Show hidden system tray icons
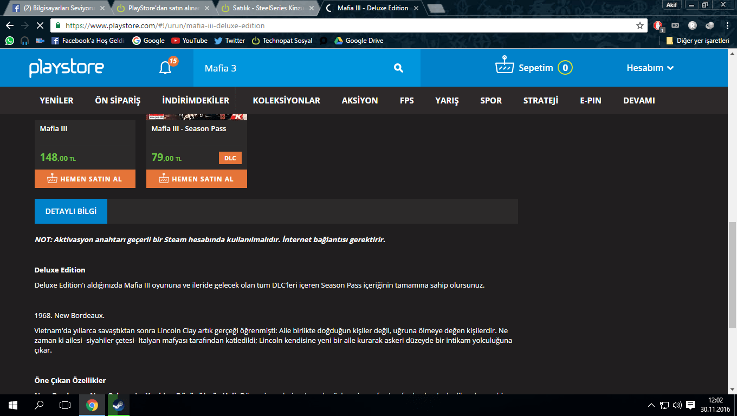The height and width of the screenshot is (416, 737). (x=652, y=405)
